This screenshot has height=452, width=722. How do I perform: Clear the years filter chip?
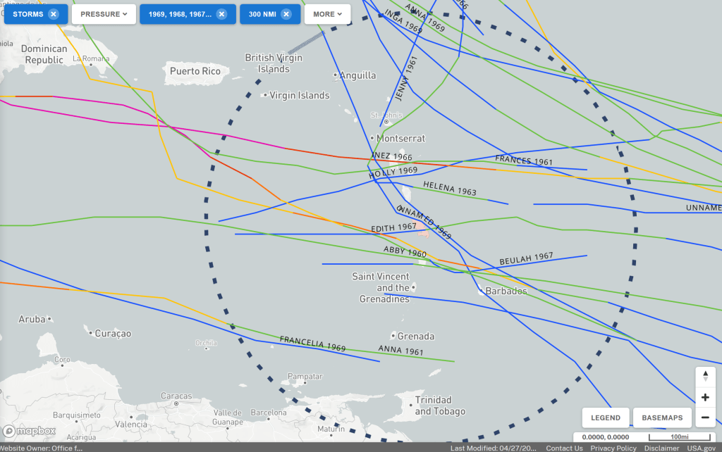221,14
